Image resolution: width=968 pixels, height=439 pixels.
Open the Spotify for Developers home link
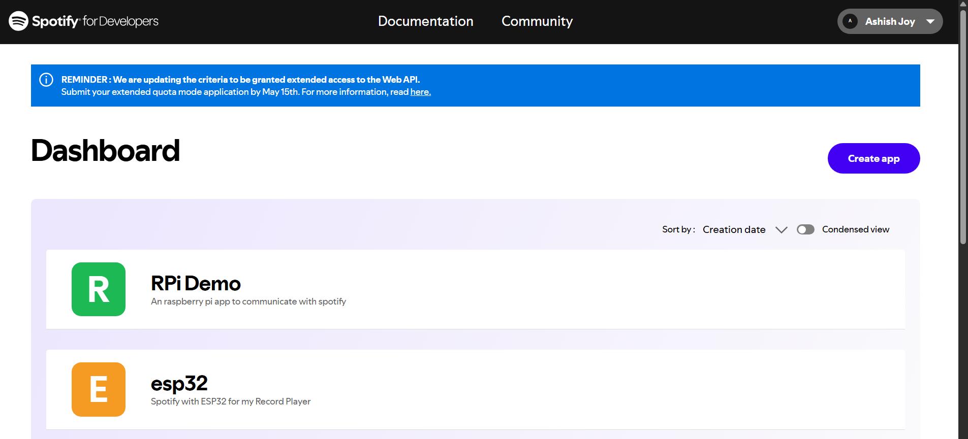click(x=84, y=21)
